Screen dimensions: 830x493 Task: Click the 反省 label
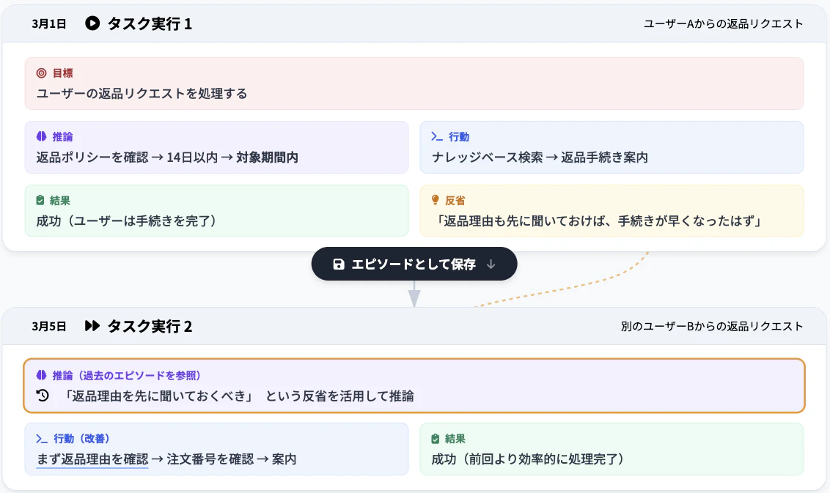[x=455, y=201]
